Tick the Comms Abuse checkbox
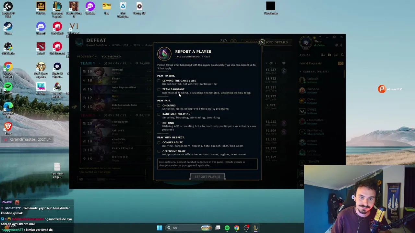 [159, 142]
